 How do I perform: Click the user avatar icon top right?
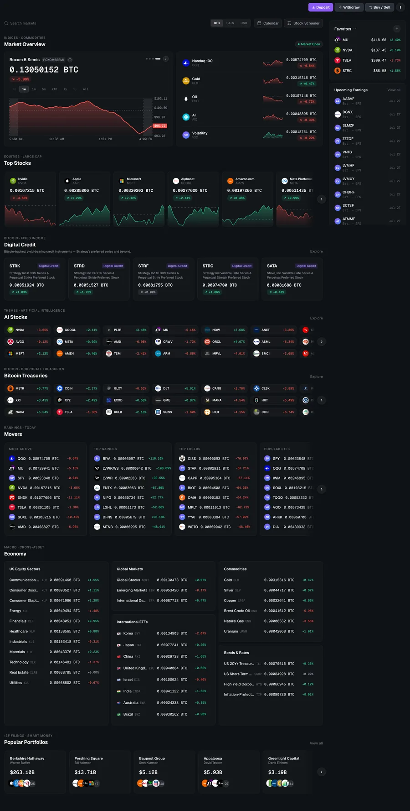400,7
